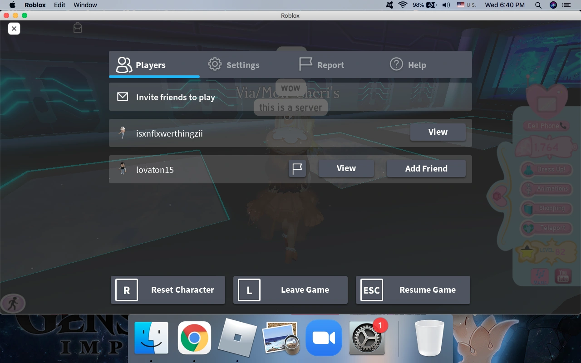Click the username isxnflxwerthingzii
The width and height of the screenshot is (581, 363).
tap(169, 133)
